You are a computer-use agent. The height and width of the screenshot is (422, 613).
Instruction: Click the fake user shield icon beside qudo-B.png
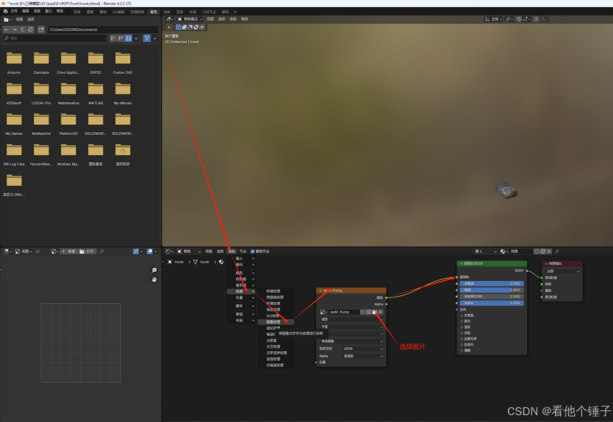pos(363,312)
